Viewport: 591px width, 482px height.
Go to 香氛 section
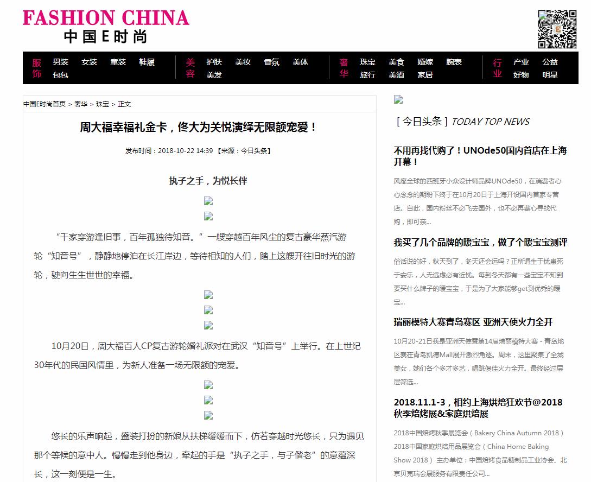(x=271, y=62)
